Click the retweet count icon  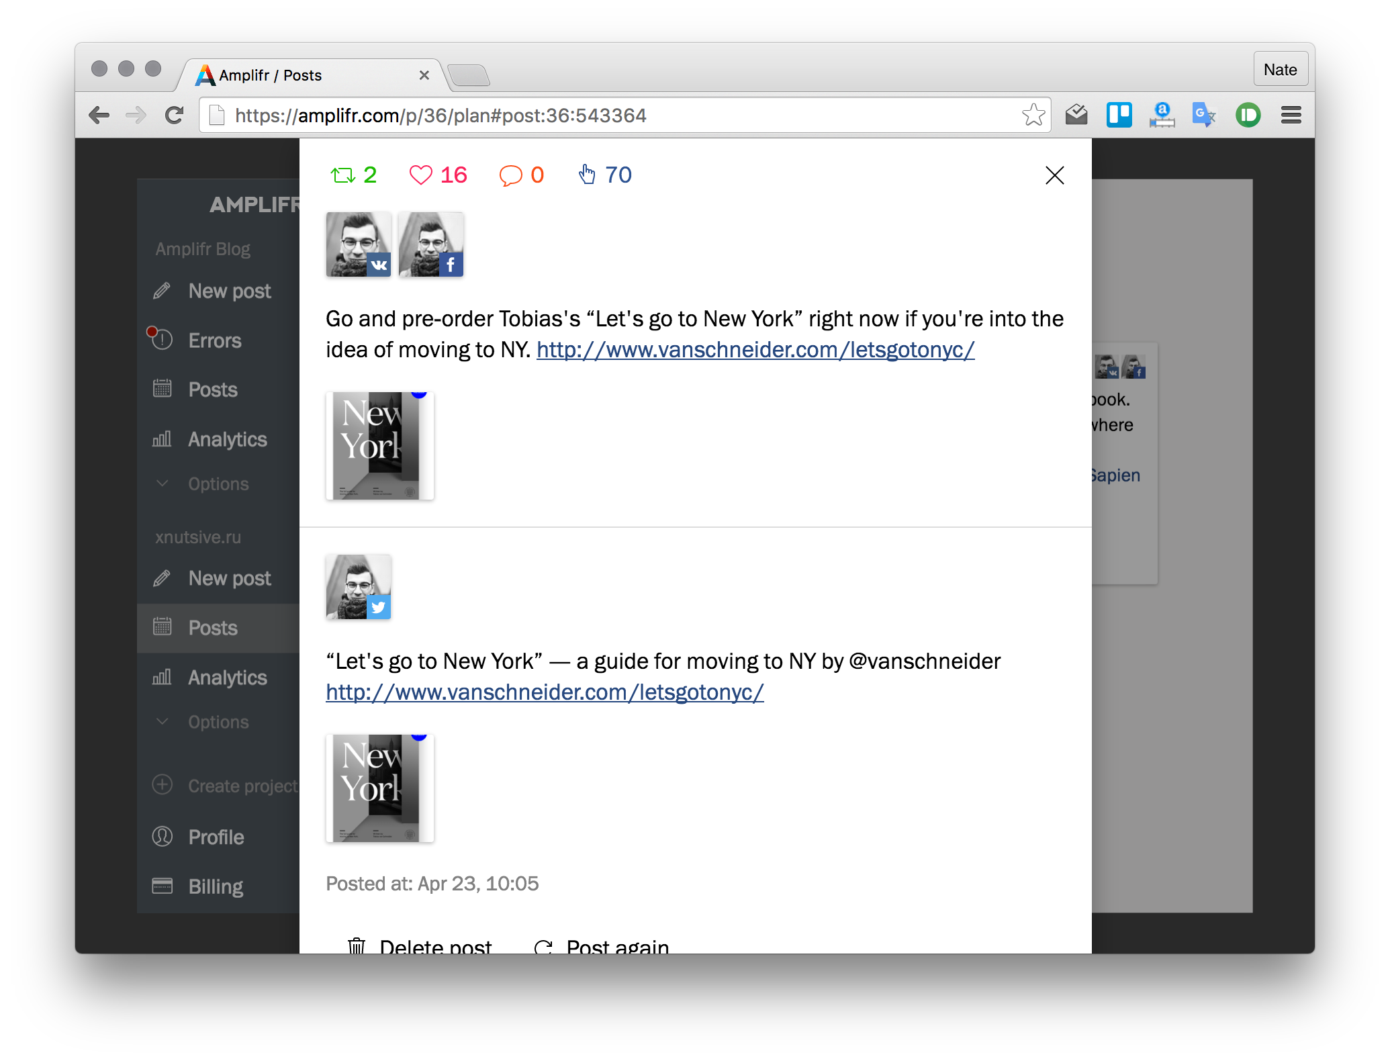coord(343,175)
